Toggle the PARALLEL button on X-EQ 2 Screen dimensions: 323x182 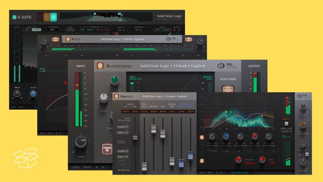click(56, 39)
